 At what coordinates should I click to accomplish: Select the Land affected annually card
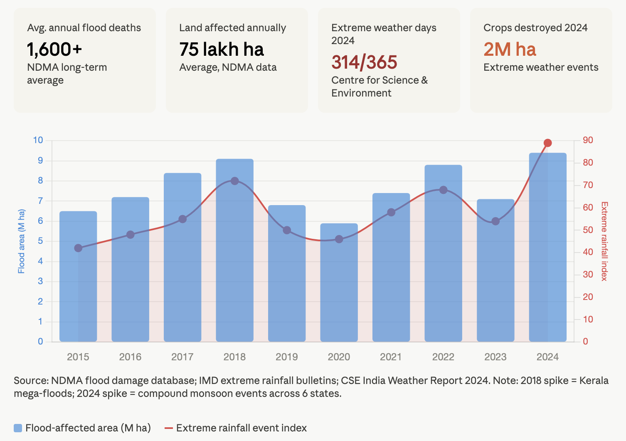pyautogui.click(x=237, y=60)
